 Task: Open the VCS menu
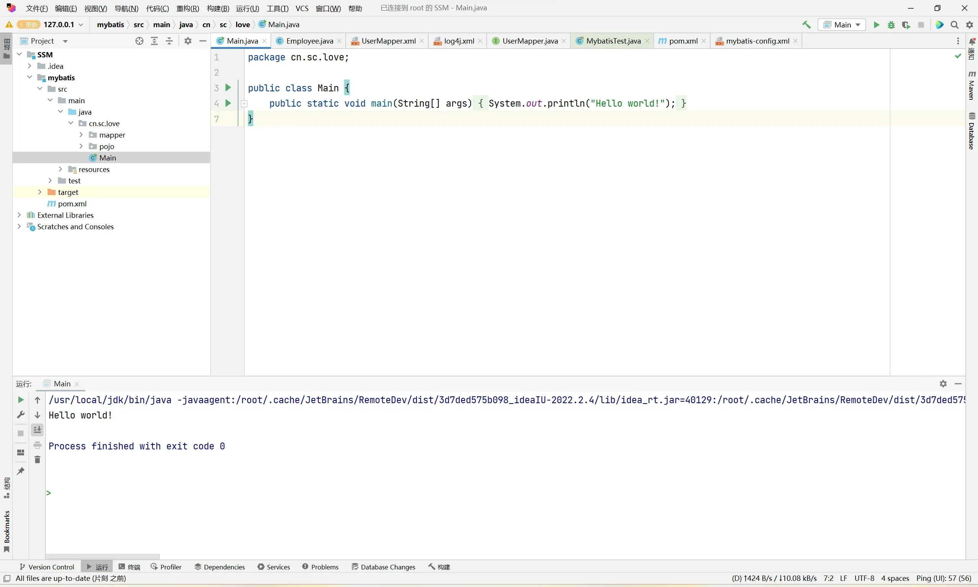[302, 8]
